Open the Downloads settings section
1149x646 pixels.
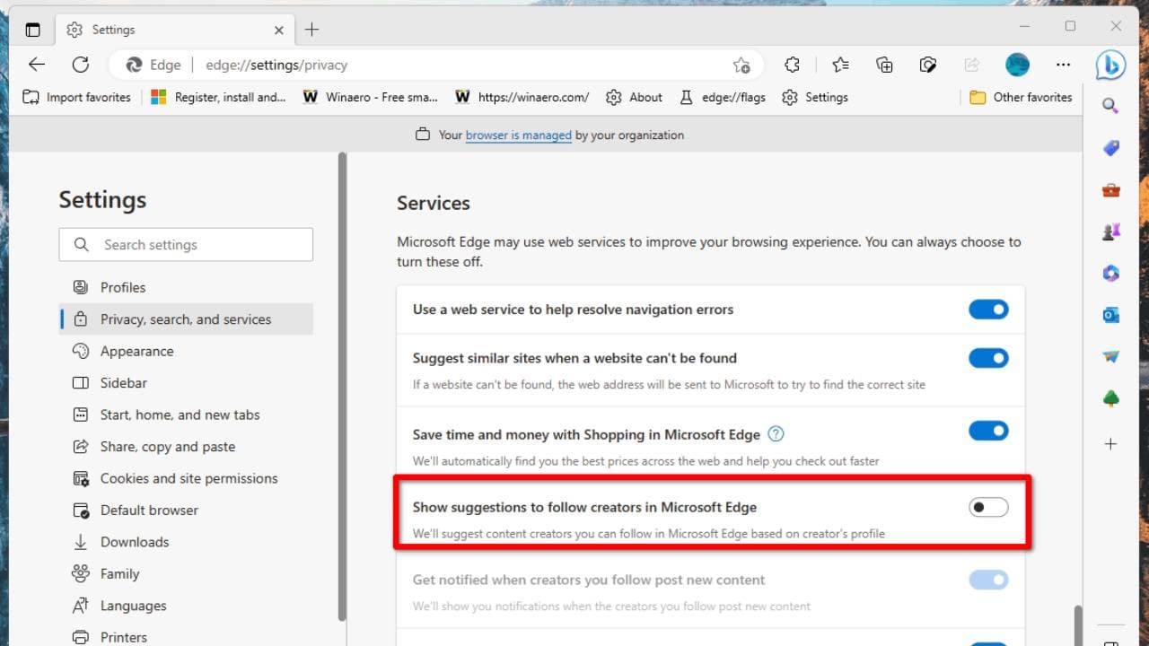coord(186,542)
